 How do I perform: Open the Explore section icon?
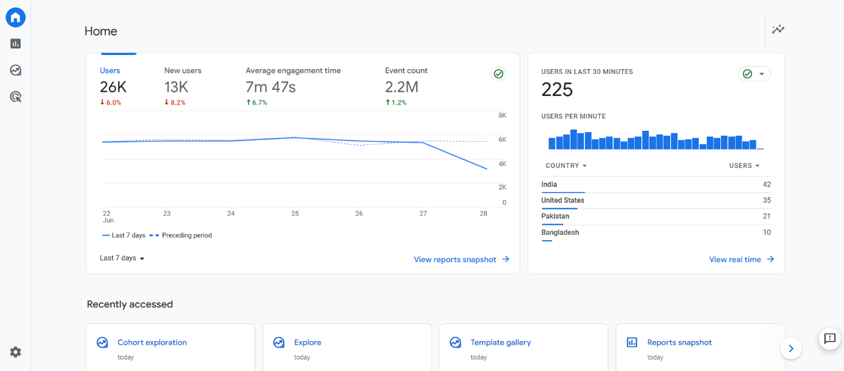15,70
